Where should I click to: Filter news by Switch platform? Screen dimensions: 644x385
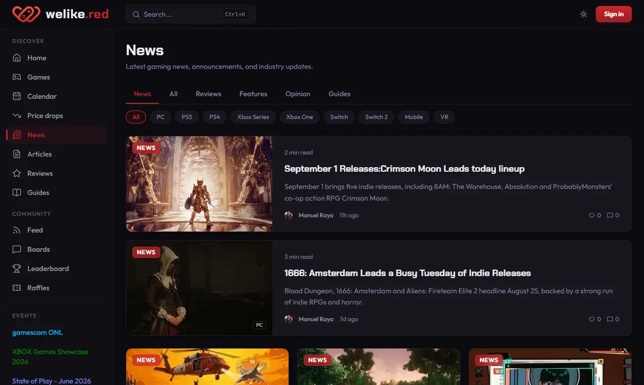339,117
